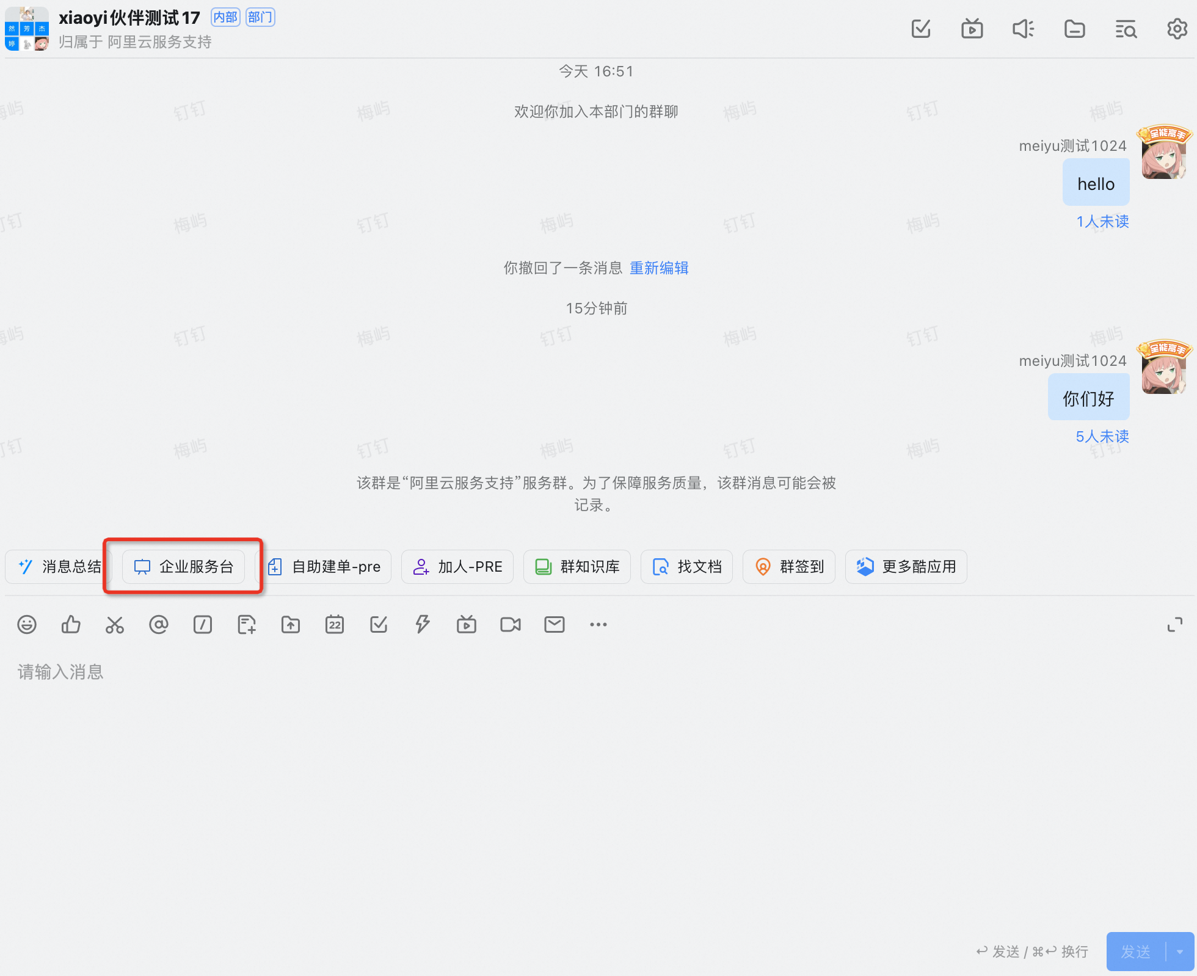Open the chat history search icon
1197x976 pixels.
tap(1126, 29)
